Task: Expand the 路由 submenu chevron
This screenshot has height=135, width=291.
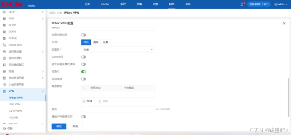Action: pos(43,71)
